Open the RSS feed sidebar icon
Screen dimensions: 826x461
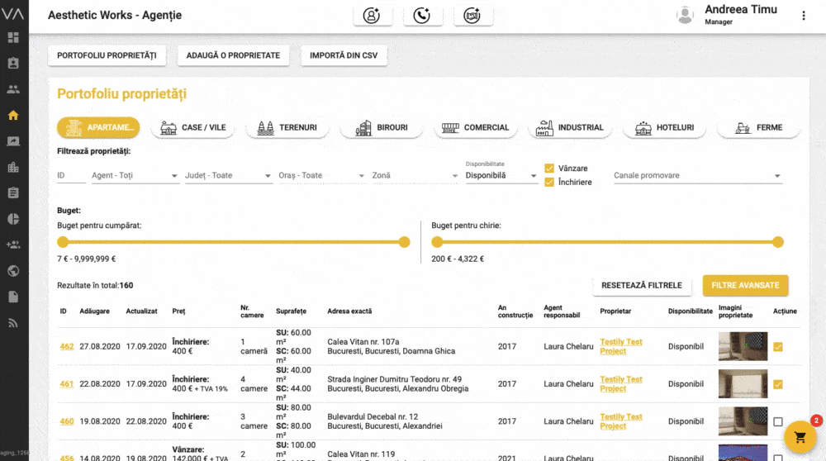pyautogui.click(x=13, y=323)
